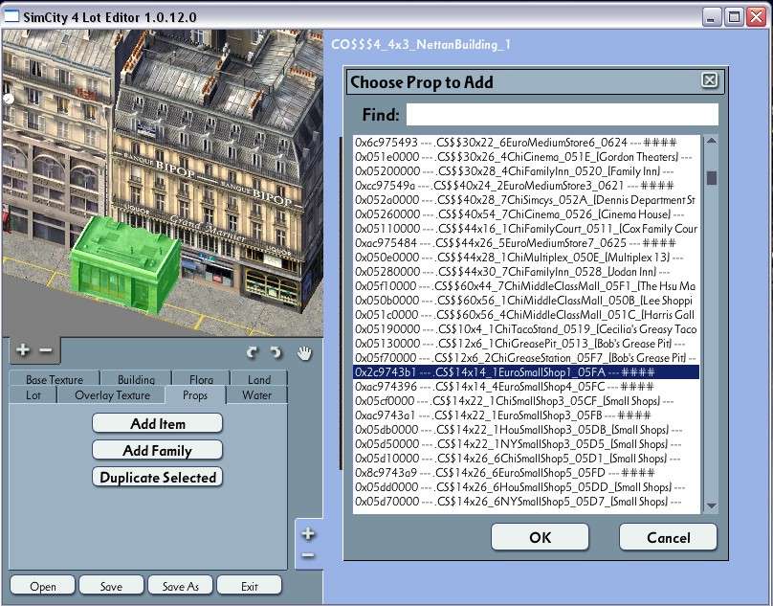Select prop 5EuroMediumStore7_0625
The image size is (773, 606).
coord(526,243)
